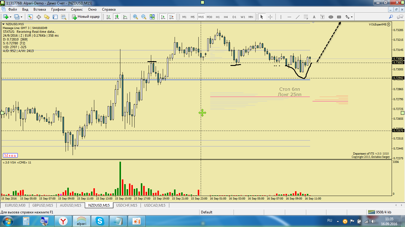This screenshot has width=405, height=227.
Task: Select the trendline tool
Action: click(298, 17)
